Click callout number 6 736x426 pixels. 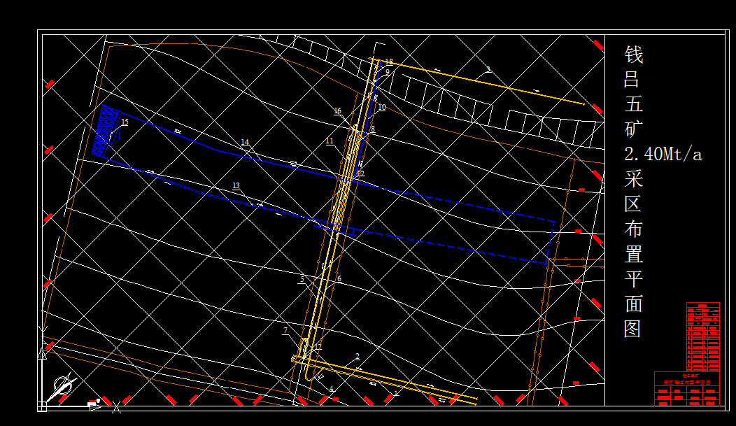[x=339, y=278]
